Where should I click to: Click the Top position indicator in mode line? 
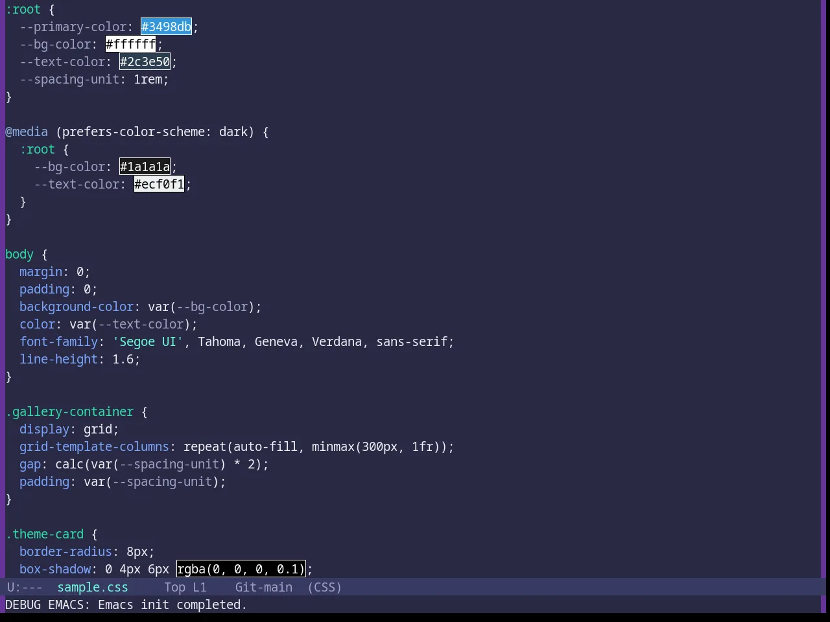[x=174, y=587]
